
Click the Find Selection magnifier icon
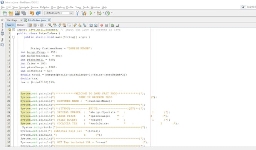point(50,25)
